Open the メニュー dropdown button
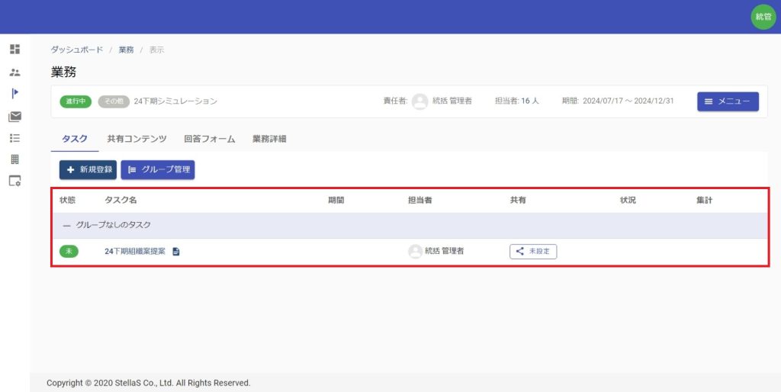Screen dimensions: 781x392 click(x=728, y=101)
